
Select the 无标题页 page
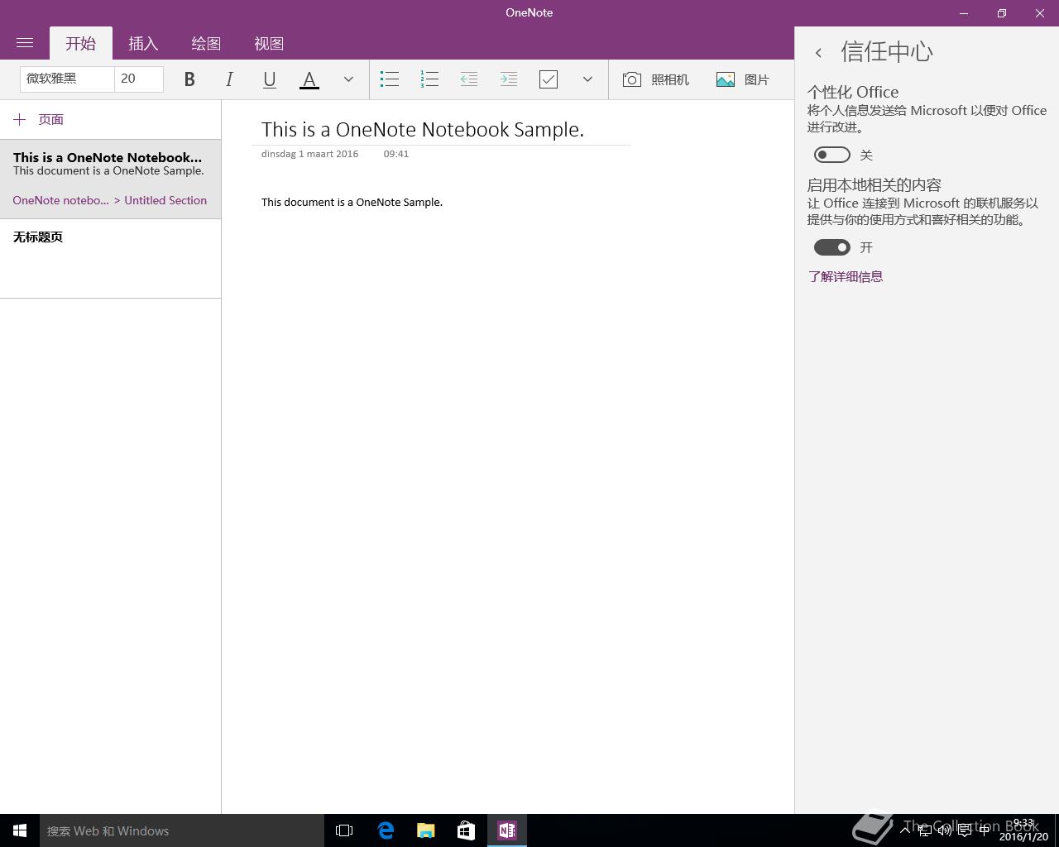pos(110,258)
